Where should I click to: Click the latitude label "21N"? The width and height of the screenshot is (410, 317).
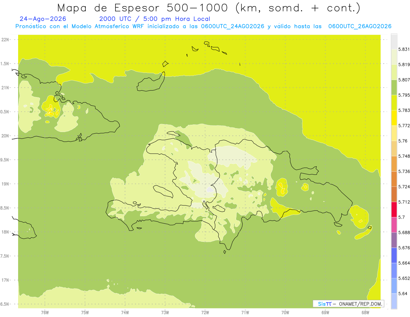(5, 88)
